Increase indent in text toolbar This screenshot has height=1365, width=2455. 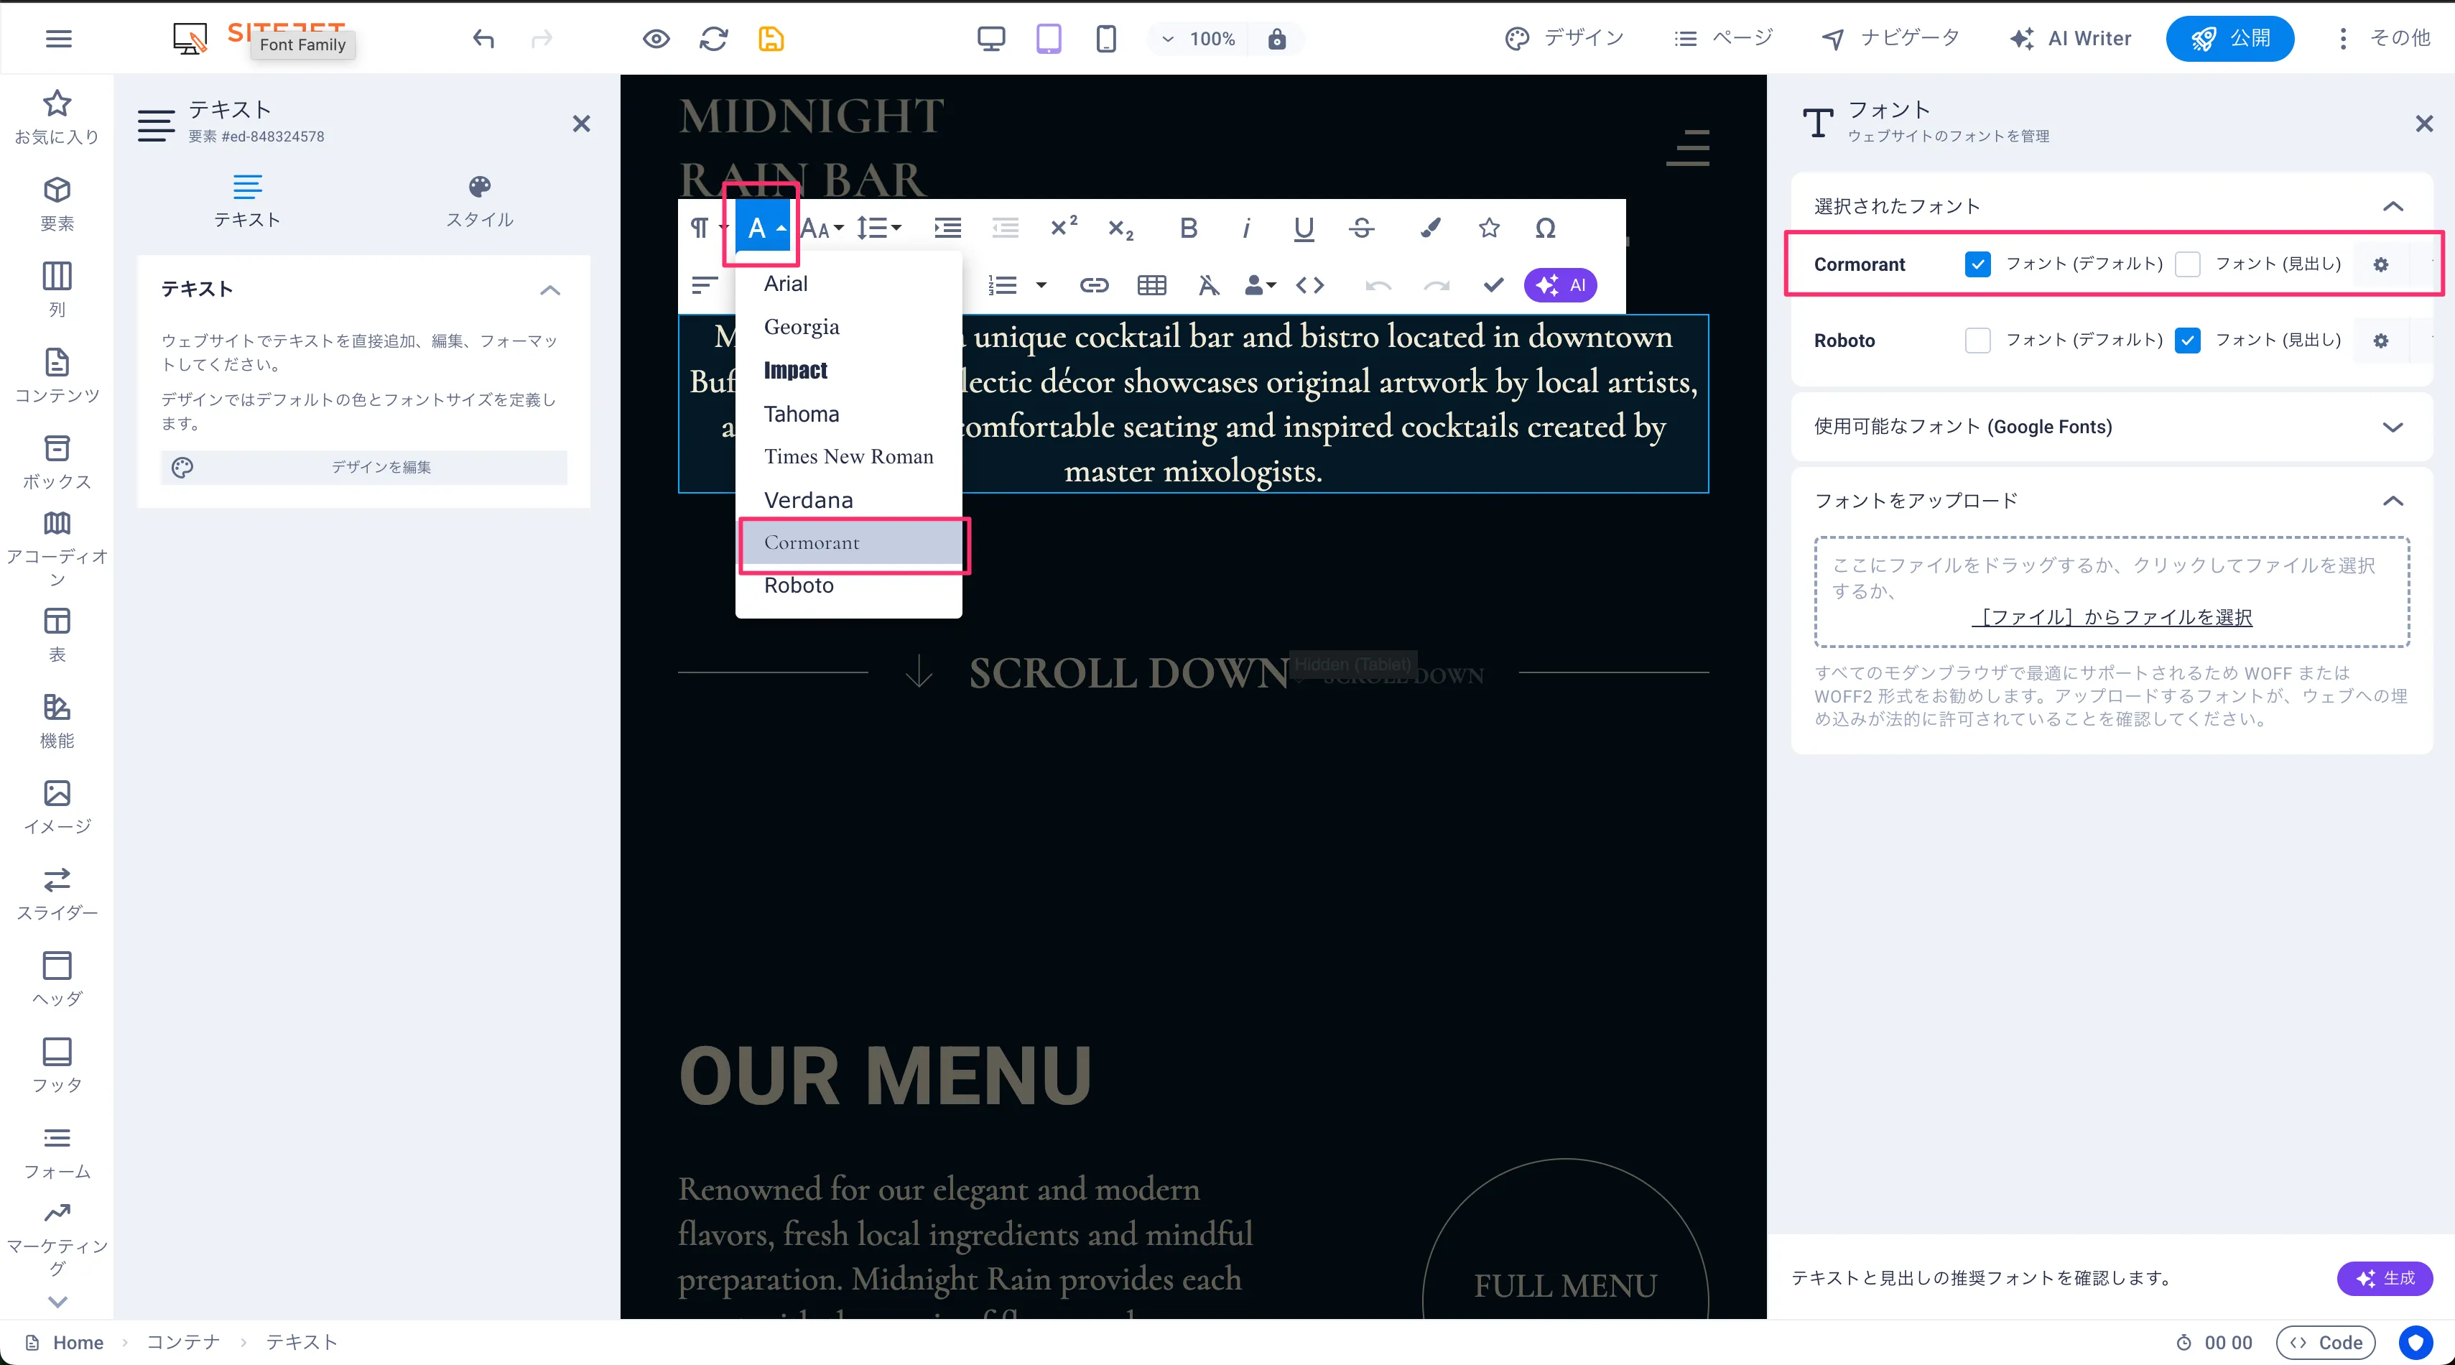(947, 228)
